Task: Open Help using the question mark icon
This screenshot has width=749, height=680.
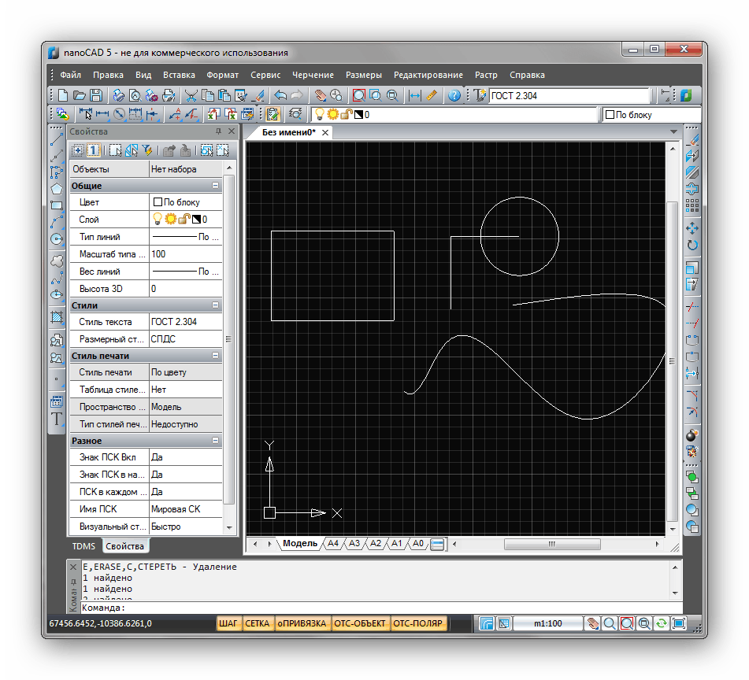Action: pyautogui.click(x=454, y=96)
